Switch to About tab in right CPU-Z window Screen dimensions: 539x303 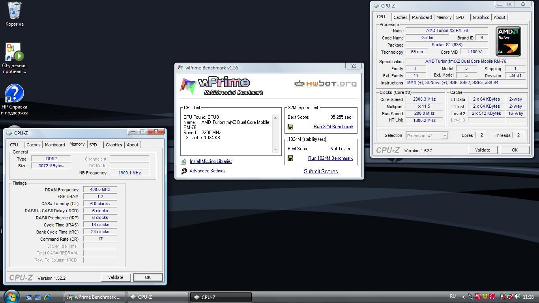[x=499, y=17]
